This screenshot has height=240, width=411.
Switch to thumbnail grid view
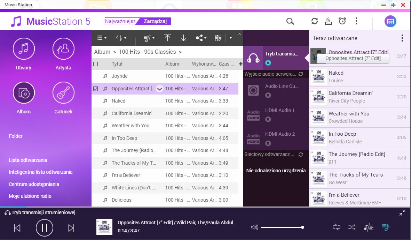click(218, 38)
